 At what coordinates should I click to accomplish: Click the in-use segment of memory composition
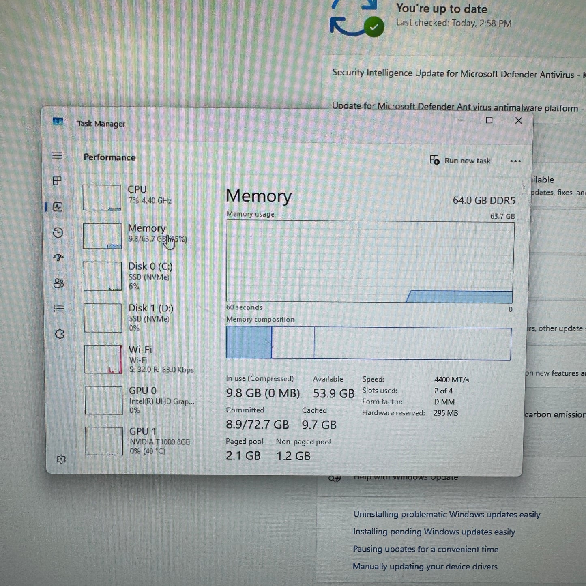point(249,343)
